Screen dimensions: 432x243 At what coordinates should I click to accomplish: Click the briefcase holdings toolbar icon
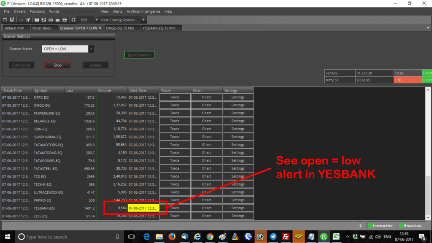tap(64, 19)
